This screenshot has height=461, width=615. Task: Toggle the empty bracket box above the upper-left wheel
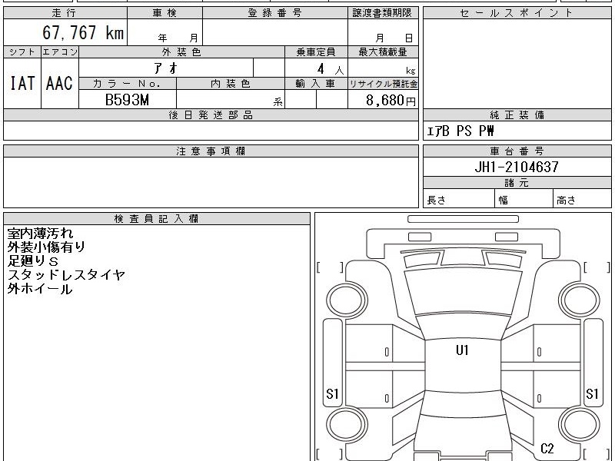click(330, 267)
